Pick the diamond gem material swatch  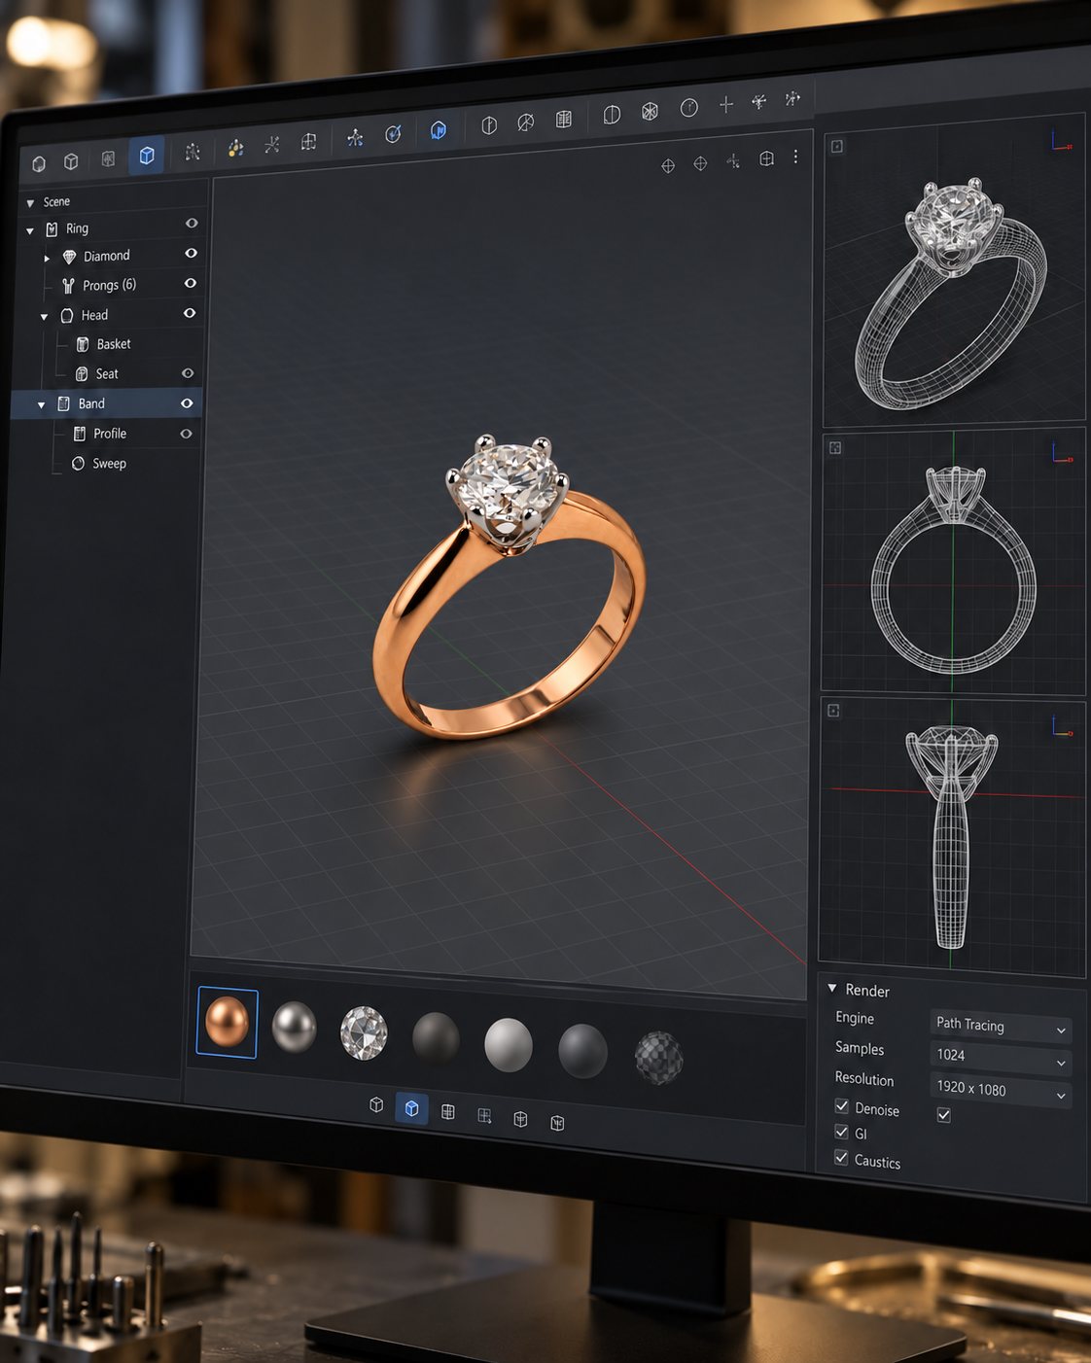[x=364, y=1032]
